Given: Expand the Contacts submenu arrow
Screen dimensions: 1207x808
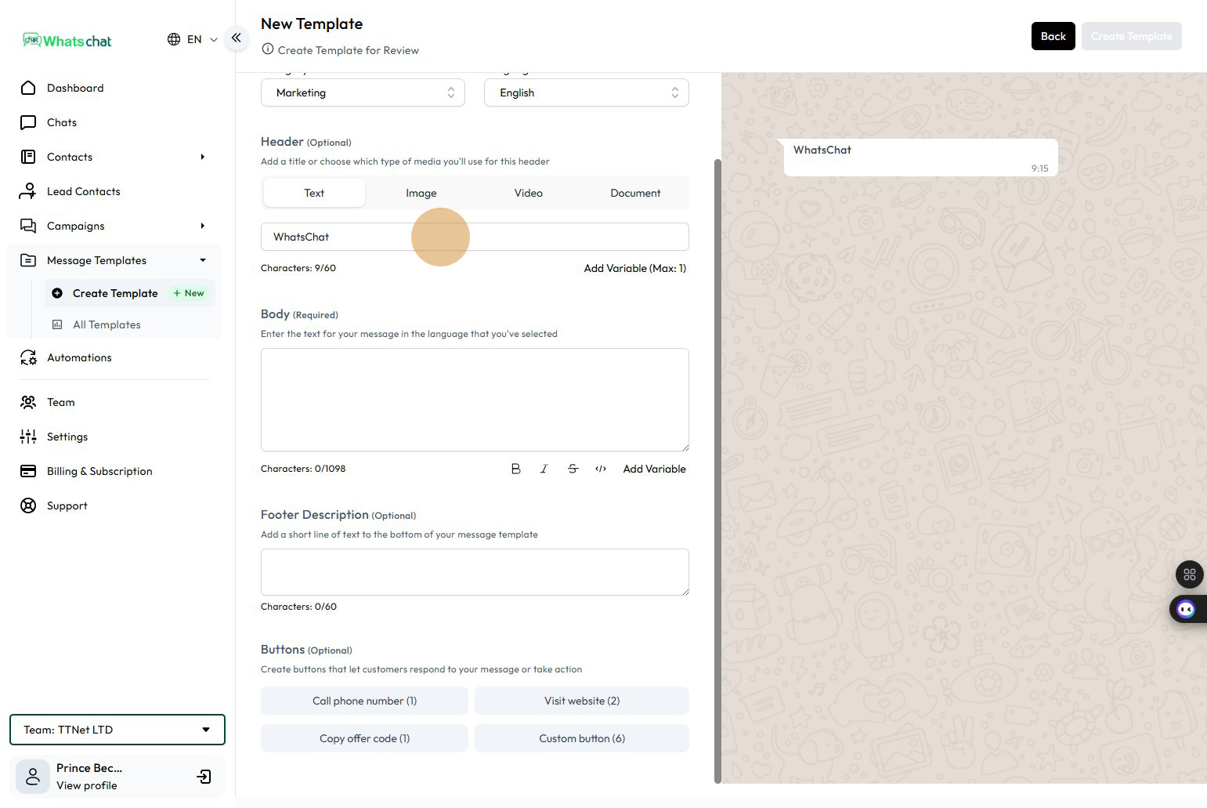Looking at the screenshot, I should pos(202,157).
